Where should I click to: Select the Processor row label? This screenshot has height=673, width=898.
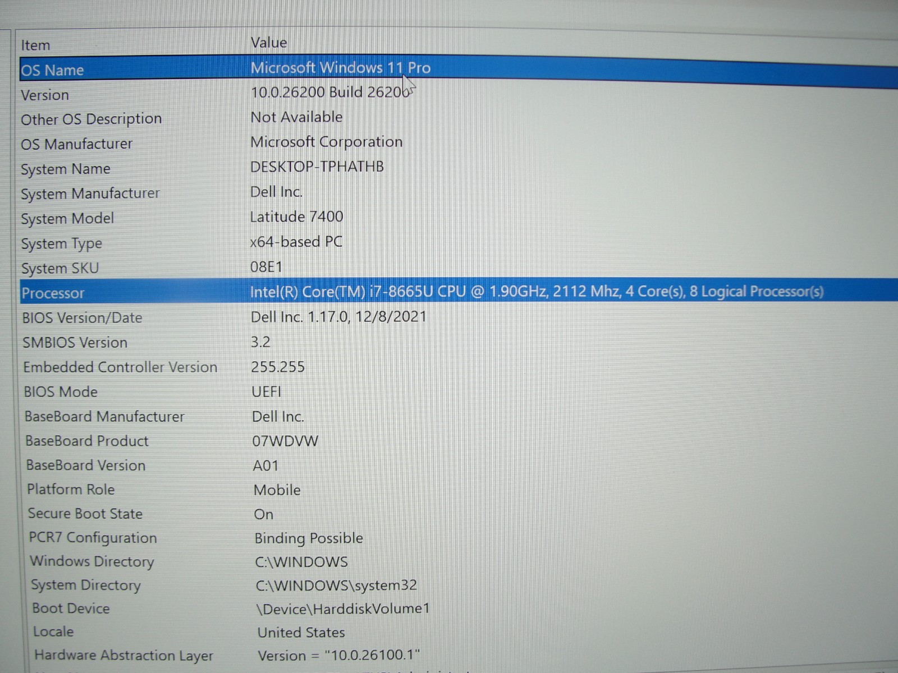point(53,293)
